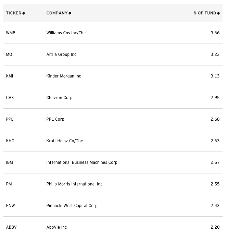The height and width of the screenshot is (242, 228).
Task: Click the COMPANY column header label
Action: point(57,13)
